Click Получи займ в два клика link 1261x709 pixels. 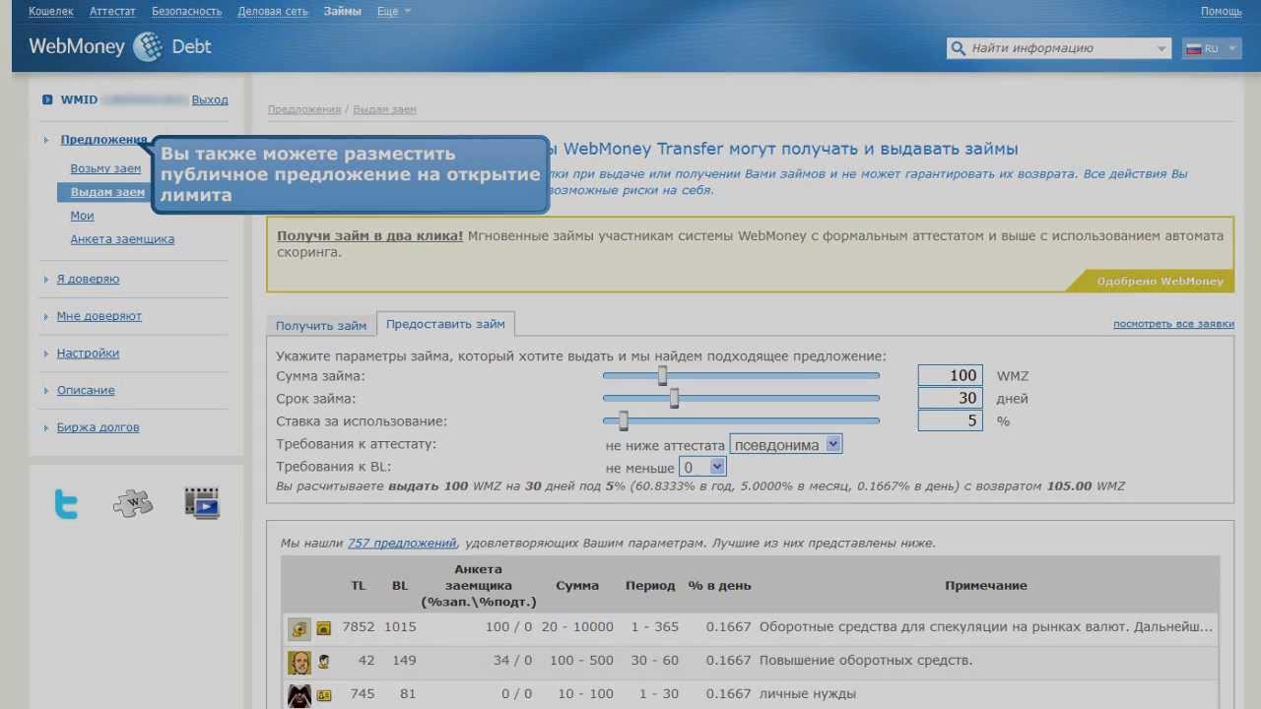click(x=369, y=236)
